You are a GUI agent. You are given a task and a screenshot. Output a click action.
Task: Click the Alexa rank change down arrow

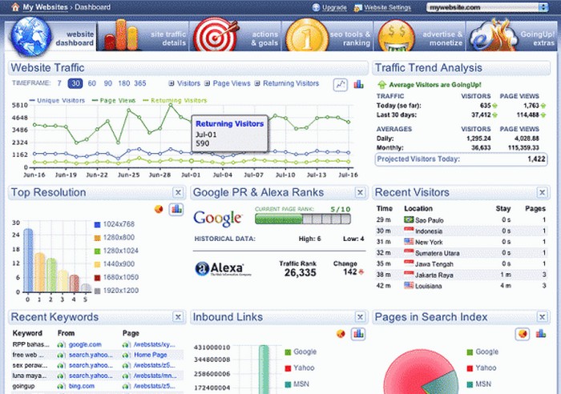coord(361,271)
